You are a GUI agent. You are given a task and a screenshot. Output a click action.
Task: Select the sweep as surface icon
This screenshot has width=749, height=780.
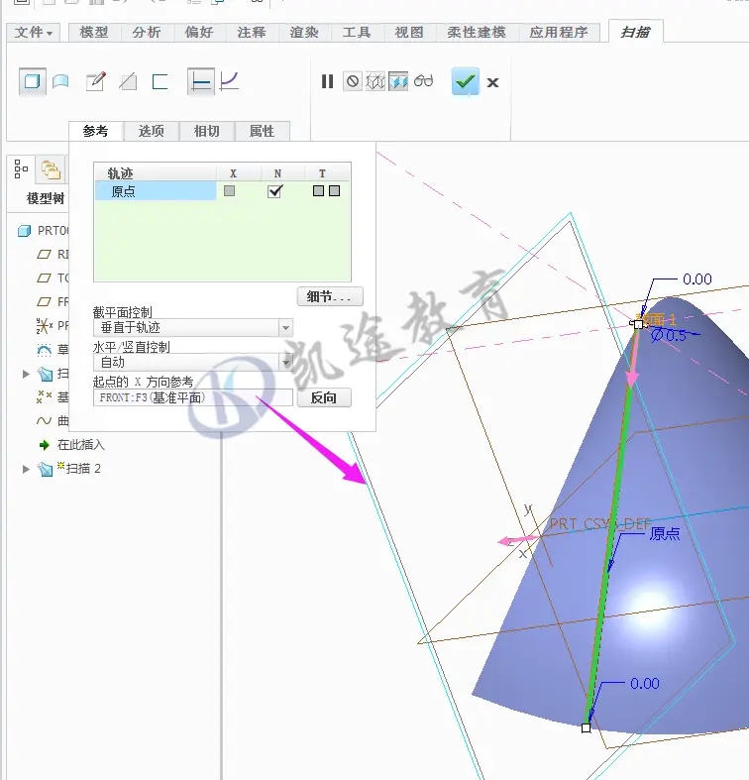pyautogui.click(x=60, y=81)
